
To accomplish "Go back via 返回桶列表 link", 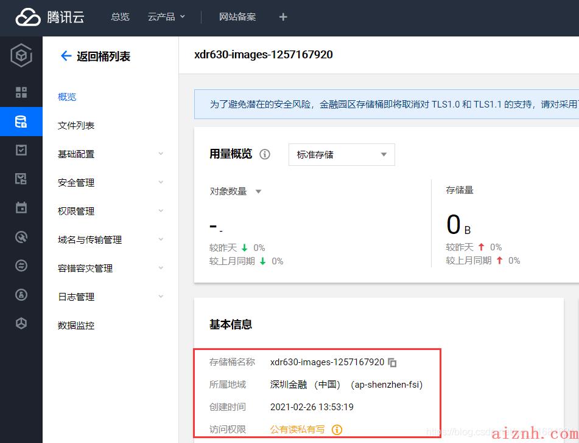I will tap(104, 57).
